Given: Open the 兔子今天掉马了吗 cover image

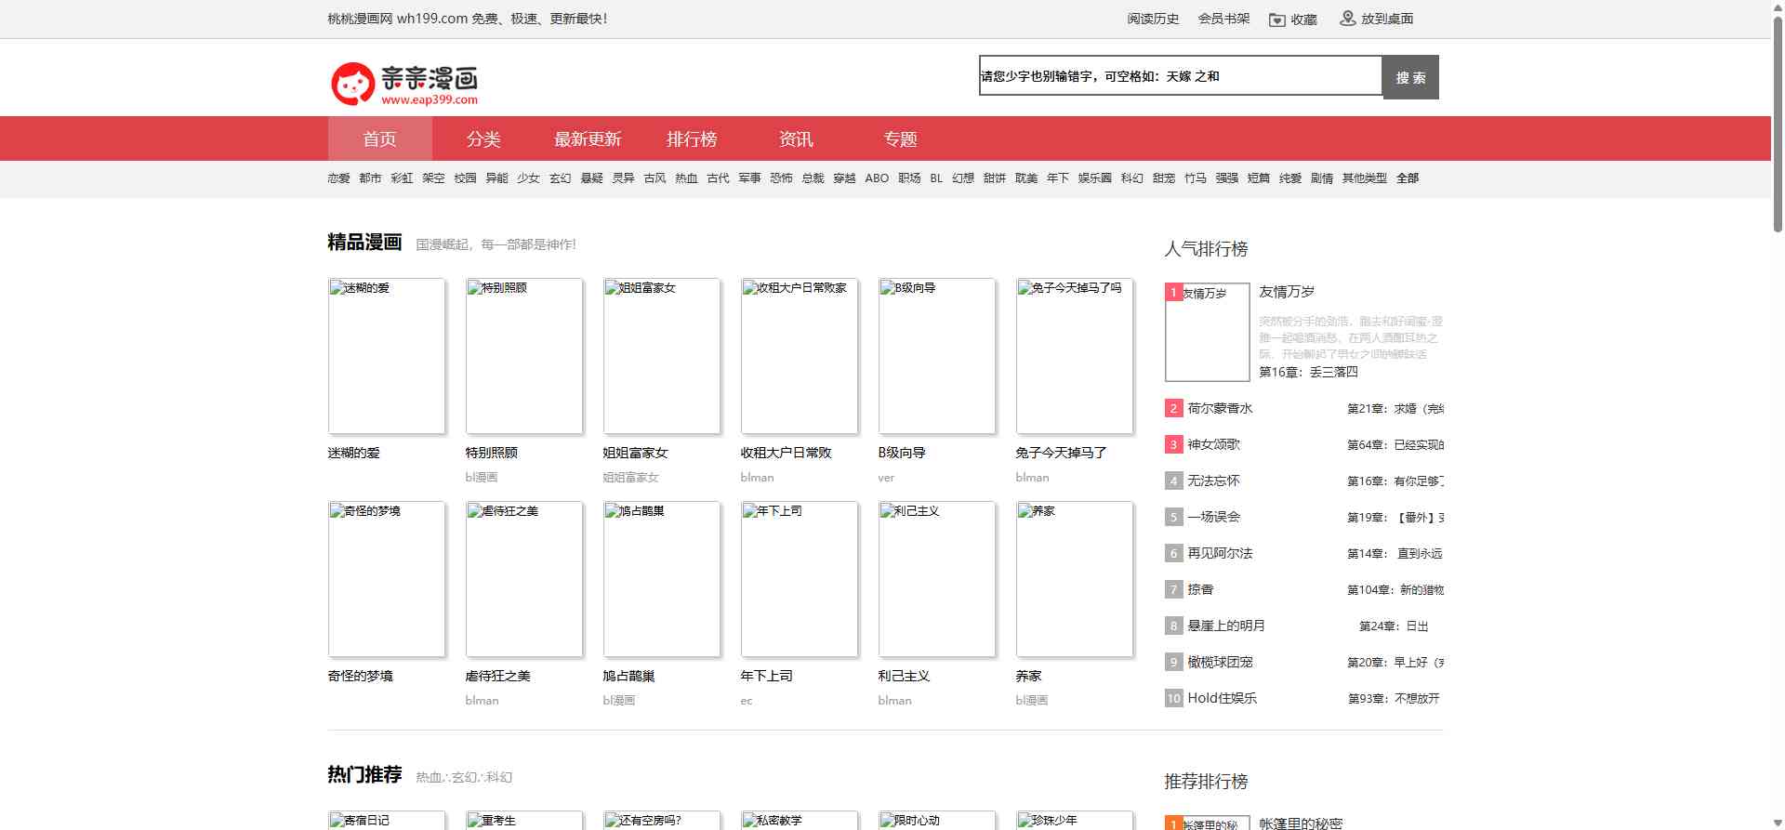Looking at the screenshot, I should 1075,356.
